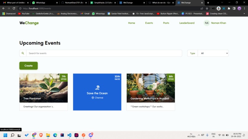Toggle the browser side panel icon

(234, 8)
